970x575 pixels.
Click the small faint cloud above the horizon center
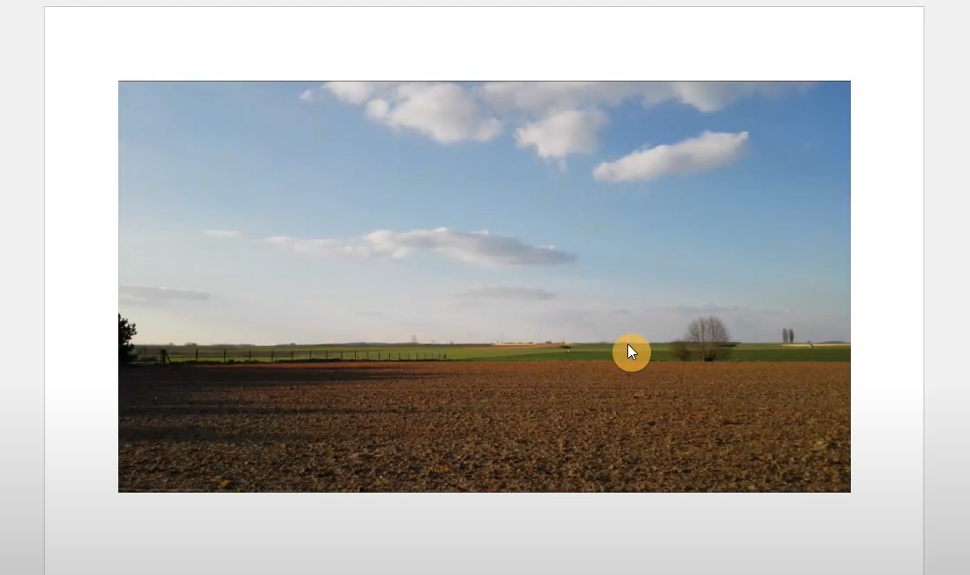click(x=506, y=293)
